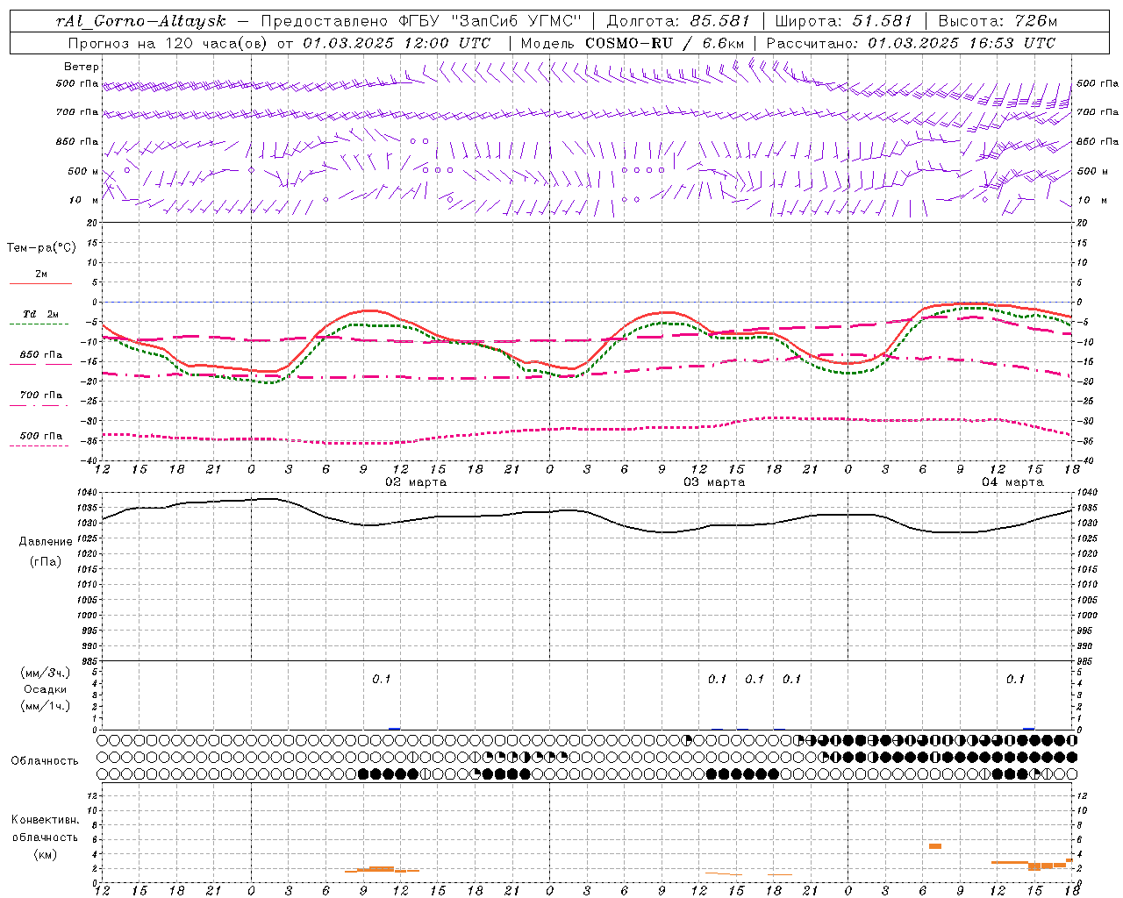Click the station name rAl_Gorno-Altaysk

pos(140,21)
